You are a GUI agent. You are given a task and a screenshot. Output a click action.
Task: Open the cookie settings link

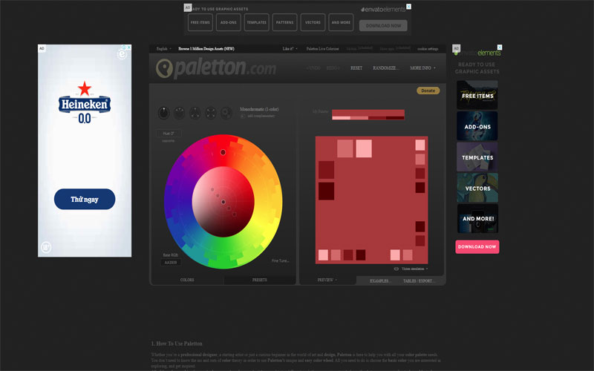click(428, 49)
